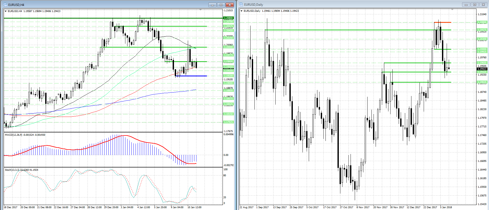
Task: Close the EURUSD,Daily chart window
Action: 483,5
